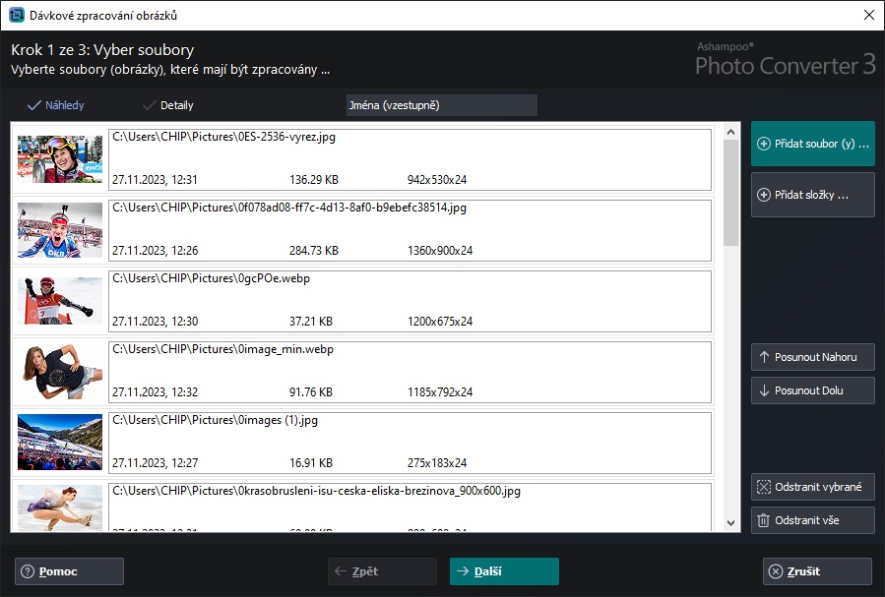Click the trash icon on Odstranit vše
The image size is (885, 597).
[762, 520]
